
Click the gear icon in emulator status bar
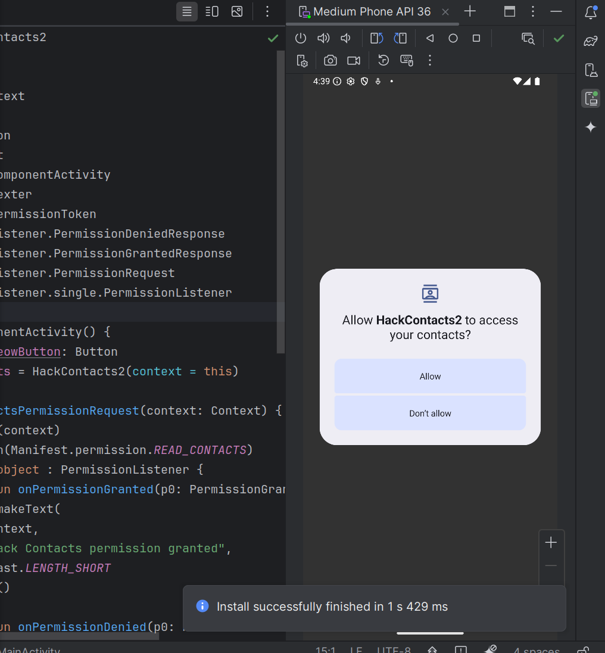351,81
